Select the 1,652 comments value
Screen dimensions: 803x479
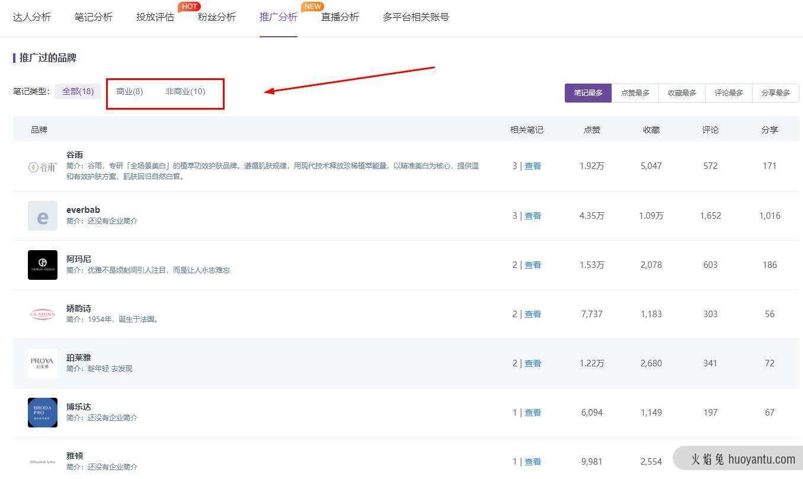coord(711,216)
